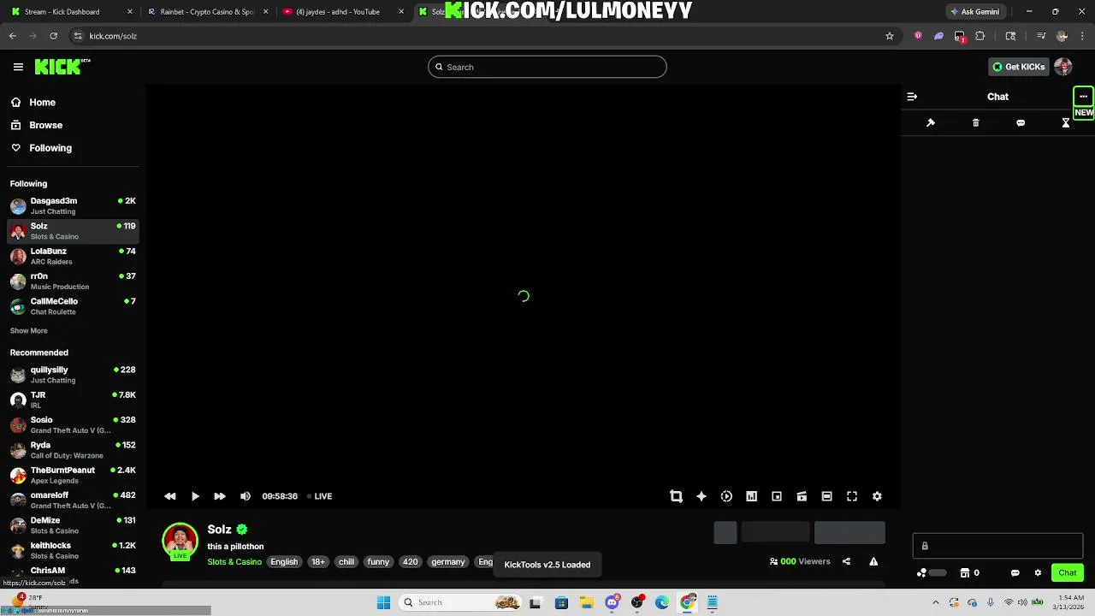Click the circular playback speed icon
1095x616 pixels.
pyautogui.click(x=726, y=496)
